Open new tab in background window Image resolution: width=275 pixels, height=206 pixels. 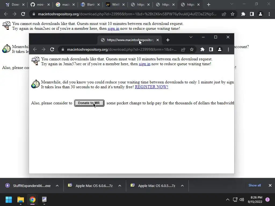pyautogui.click(x=208, y=5)
